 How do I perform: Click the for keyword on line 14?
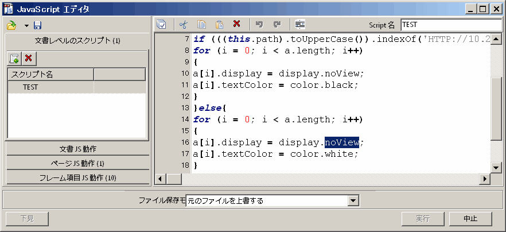[202, 119]
